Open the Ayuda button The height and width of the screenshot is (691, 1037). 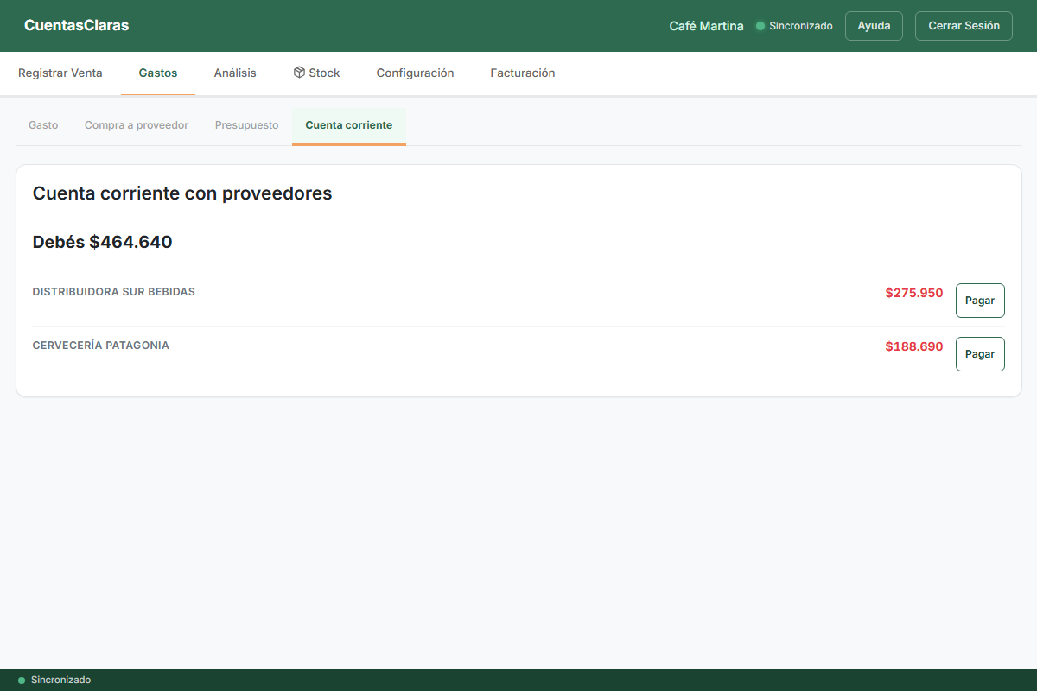874,26
